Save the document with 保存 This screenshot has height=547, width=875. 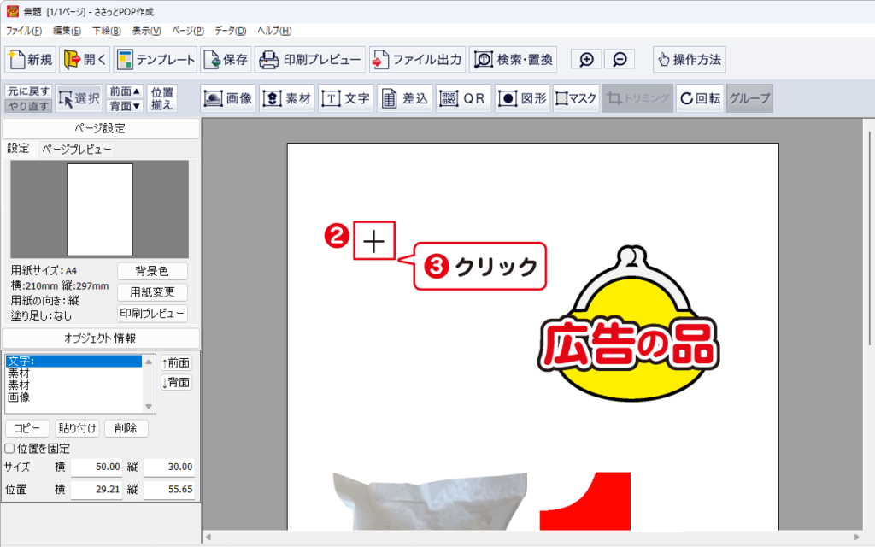(226, 60)
